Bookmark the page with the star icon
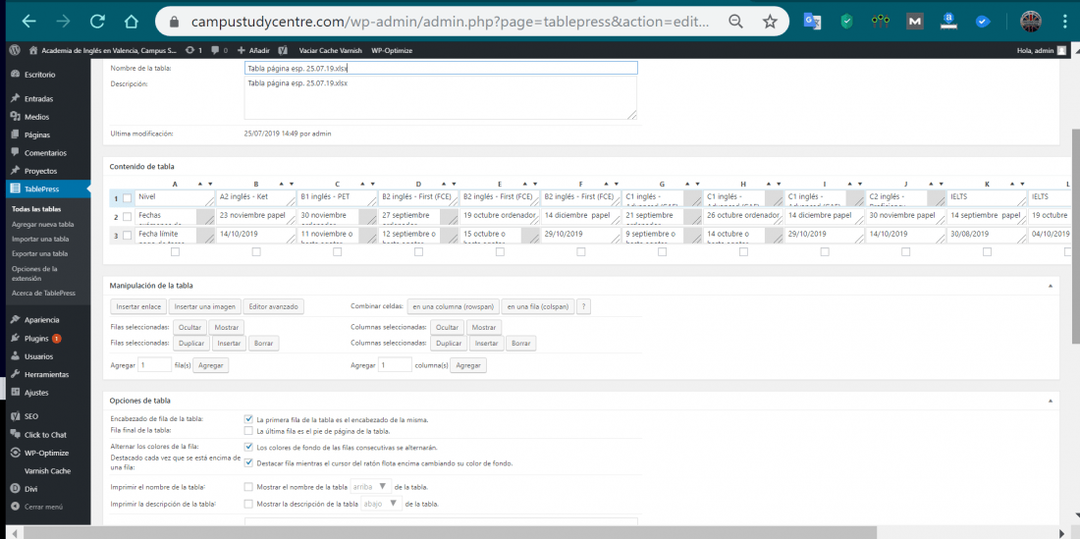Image resolution: width=1080 pixels, height=539 pixels. 770,22
